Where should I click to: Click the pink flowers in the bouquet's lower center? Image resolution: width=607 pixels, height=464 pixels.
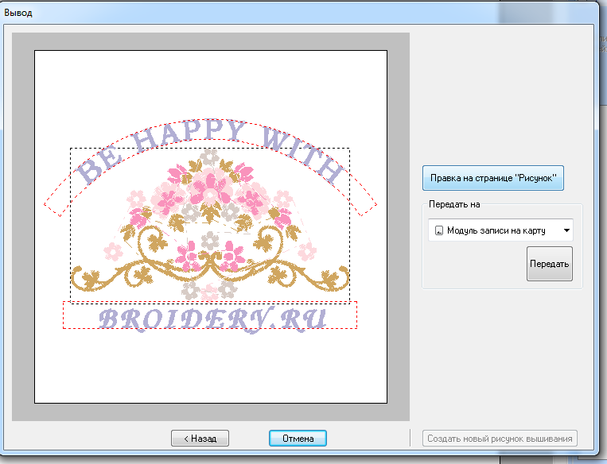tap(189, 254)
